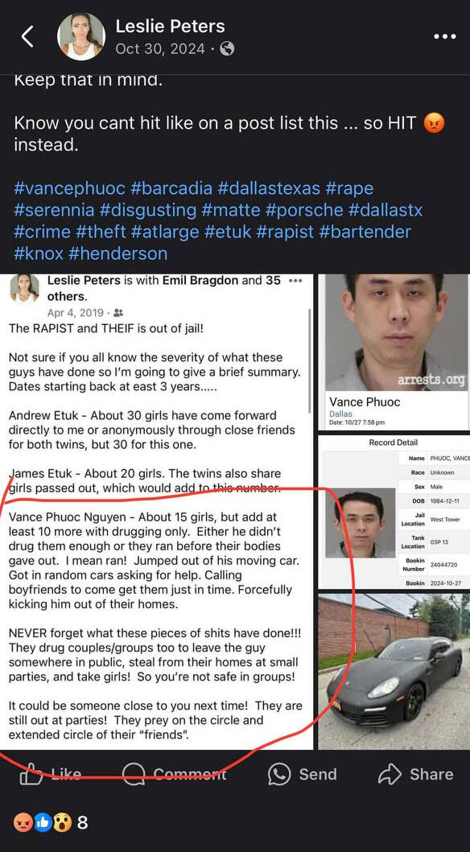
Task: Tap the Like thumbs-up icon
Action: (31, 774)
